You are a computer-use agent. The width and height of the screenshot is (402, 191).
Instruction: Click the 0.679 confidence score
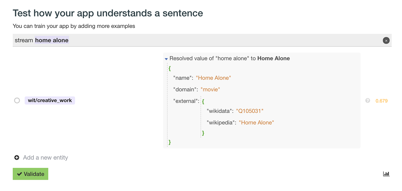coord(381,101)
